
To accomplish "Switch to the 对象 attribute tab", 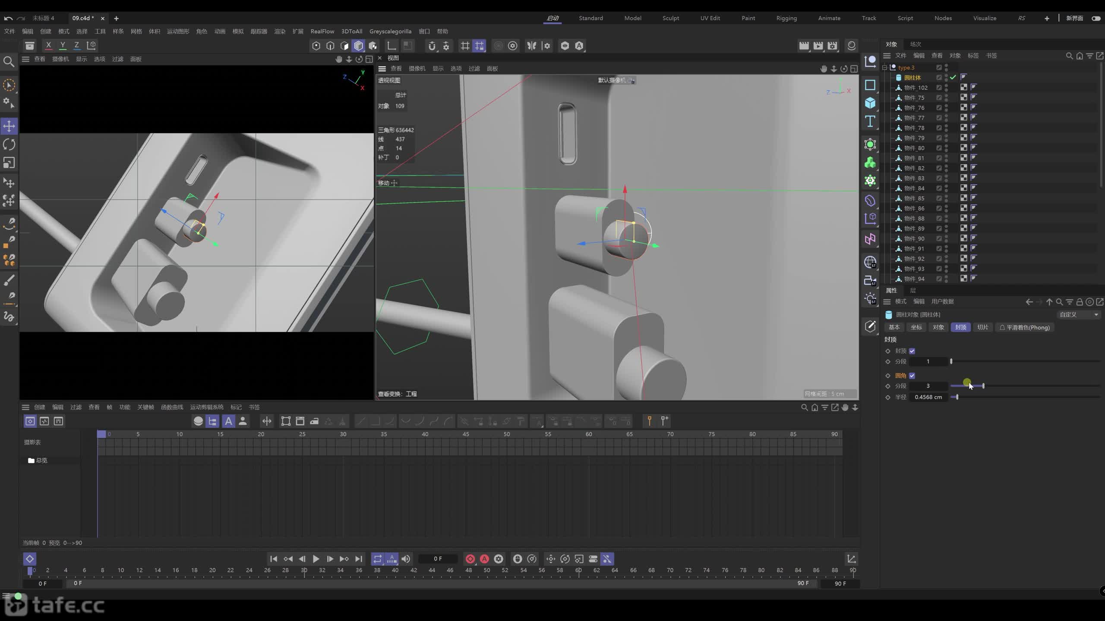I will pos(938,327).
